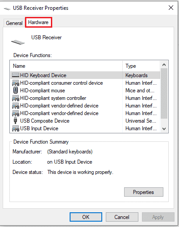
Task: Select the Hardware tab
Action: click(38, 22)
